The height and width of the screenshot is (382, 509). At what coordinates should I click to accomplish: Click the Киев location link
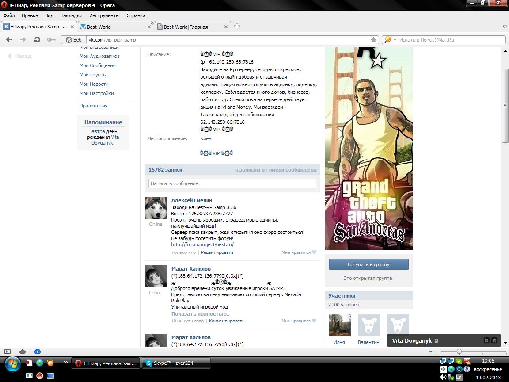(206, 138)
